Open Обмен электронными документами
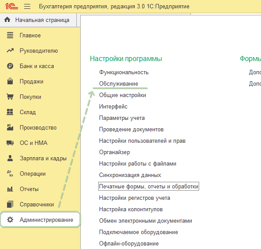The height and width of the screenshot is (249, 261). 146,221
